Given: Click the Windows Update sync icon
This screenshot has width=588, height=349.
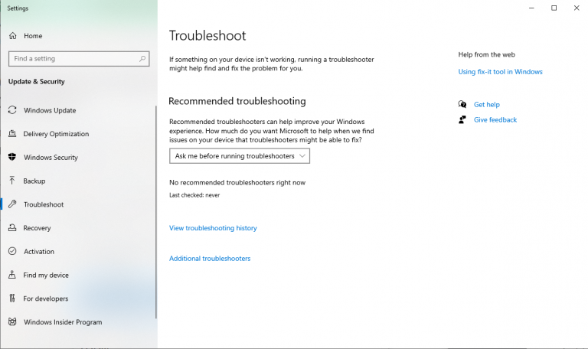Looking at the screenshot, I should coord(12,110).
